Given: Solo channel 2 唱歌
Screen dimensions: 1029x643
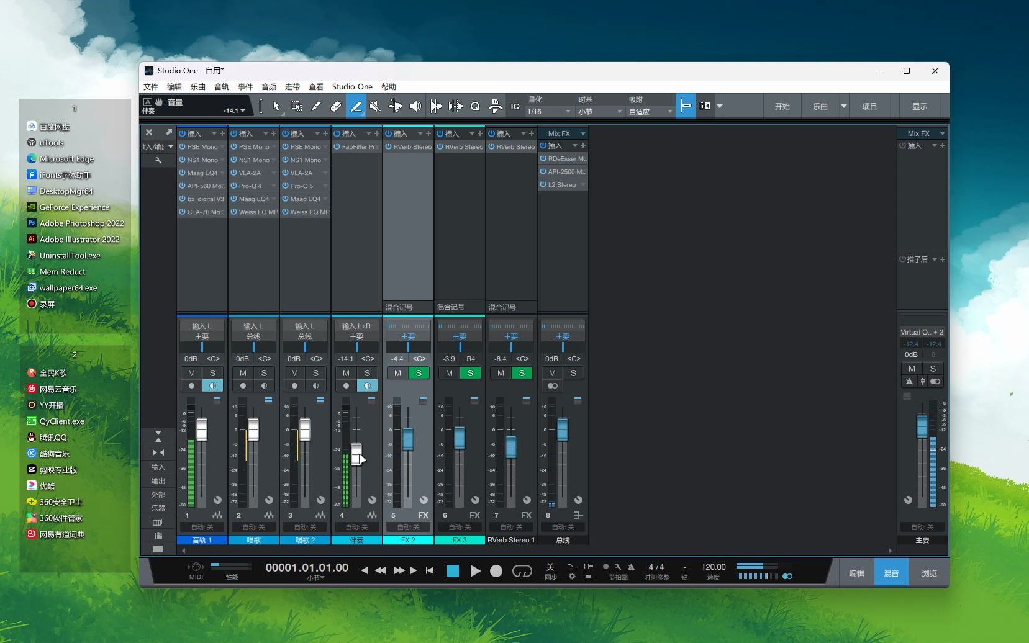Looking at the screenshot, I should click(x=264, y=373).
